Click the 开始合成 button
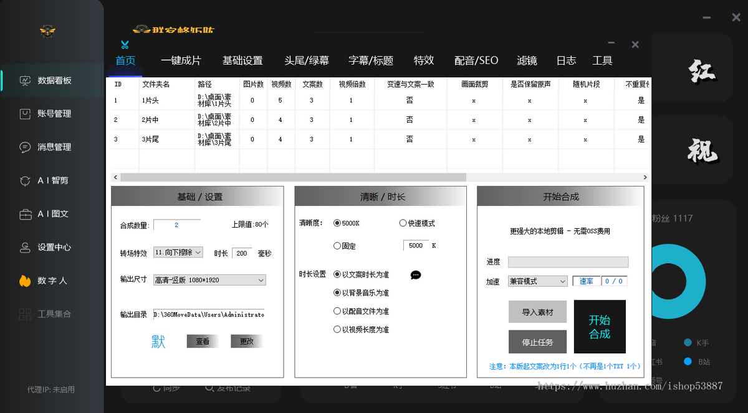 [600, 327]
